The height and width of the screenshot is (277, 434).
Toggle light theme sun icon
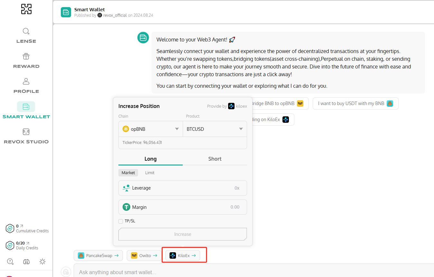[42, 262]
